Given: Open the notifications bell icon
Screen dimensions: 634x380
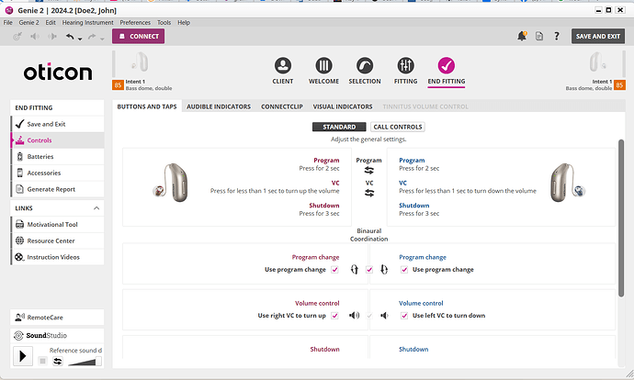Looking at the screenshot, I should pyautogui.click(x=522, y=36).
